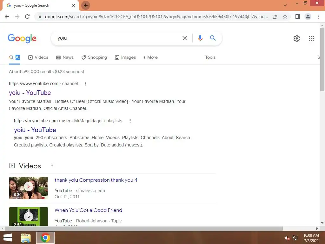Expand the tab search chevron
Screen dimensions: 325x244
click(285, 5)
